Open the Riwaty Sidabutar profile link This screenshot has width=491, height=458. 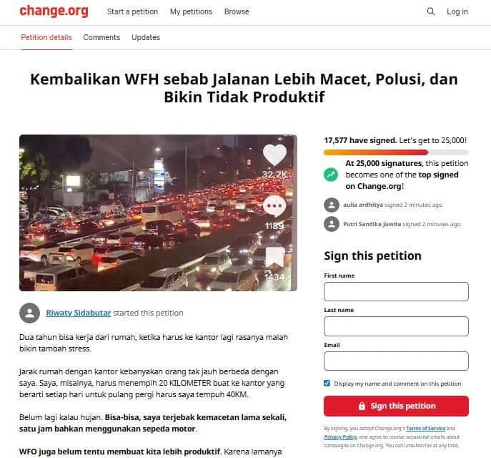79,313
